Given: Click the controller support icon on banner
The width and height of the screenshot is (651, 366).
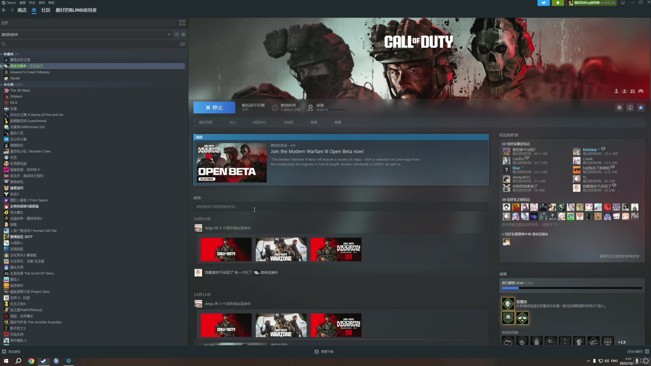Looking at the screenshot, I should tap(641, 91).
